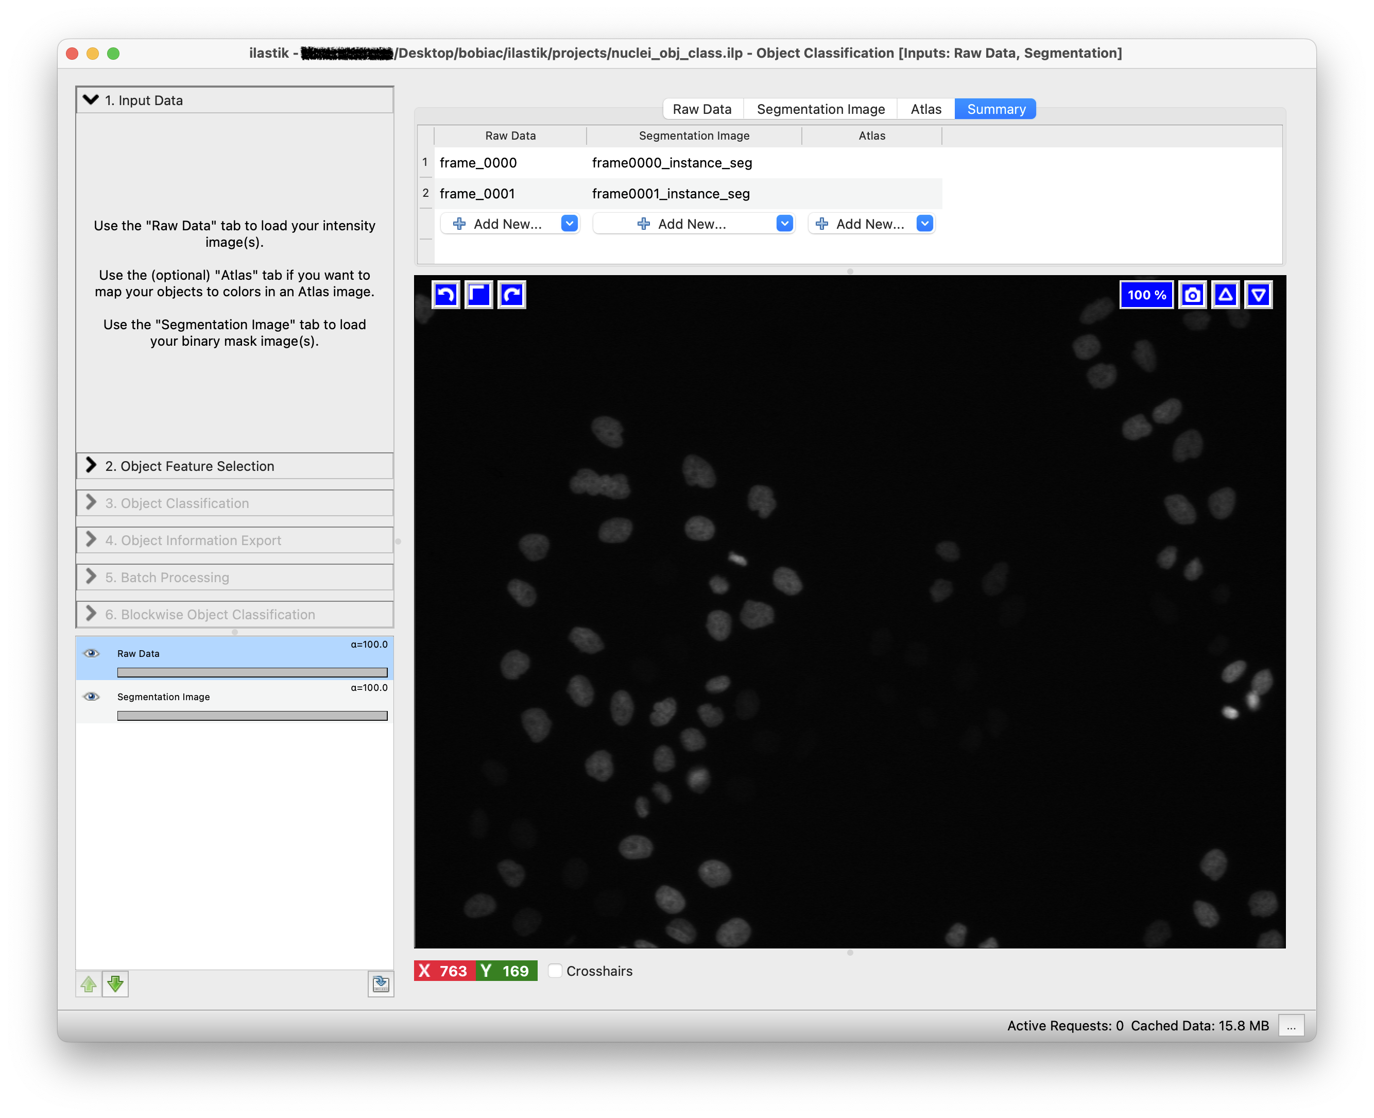Open the Raw Data Add New dropdown arrow
The image size is (1374, 1118).
tap(569, 224)
